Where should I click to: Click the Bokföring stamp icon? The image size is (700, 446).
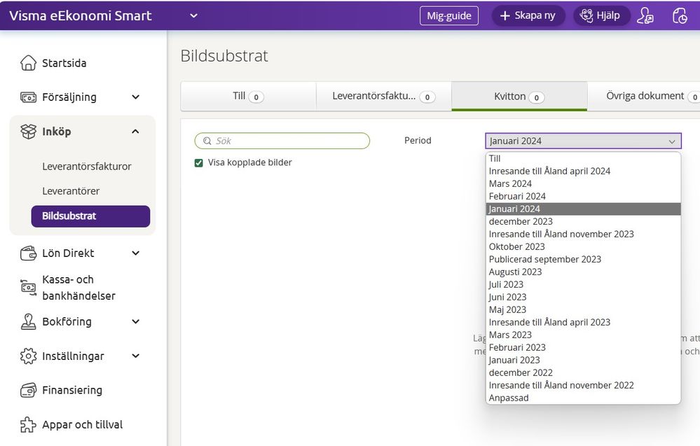[x=28, y=321]
